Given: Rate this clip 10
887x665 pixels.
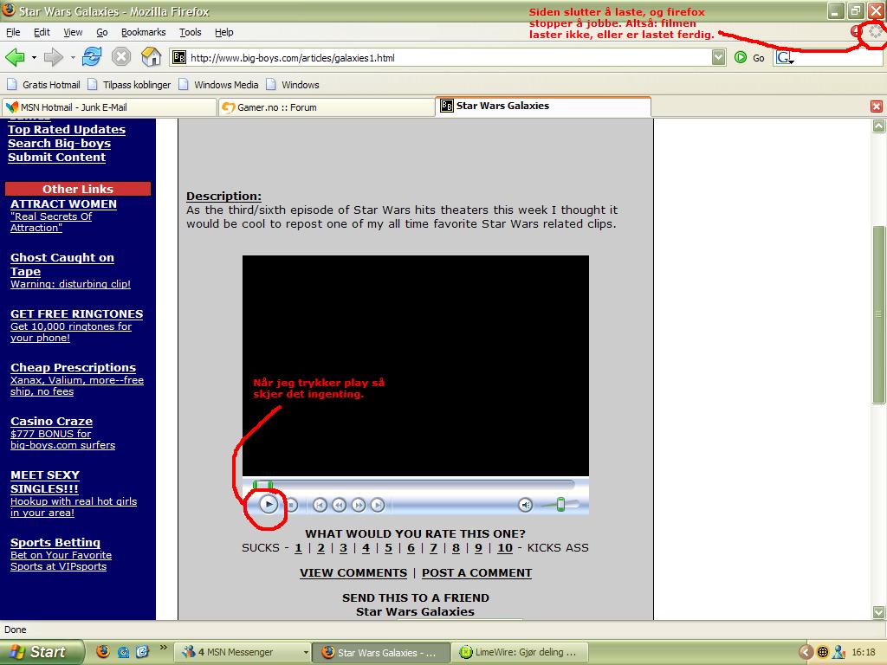Looking at the screenshot, I should point(505,547).
